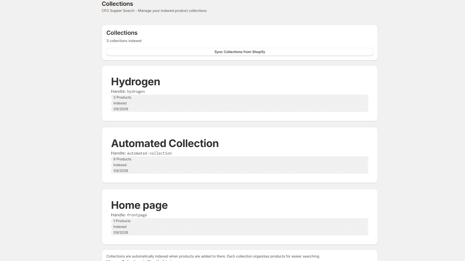
Task: Click the hydrogen handle text
Action: (136, 92)
